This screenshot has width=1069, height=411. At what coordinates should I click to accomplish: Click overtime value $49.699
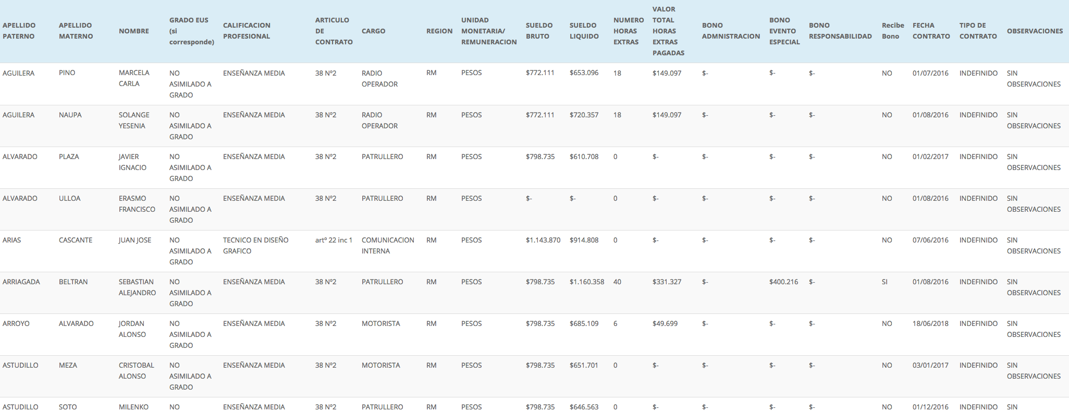click(665, 323)
